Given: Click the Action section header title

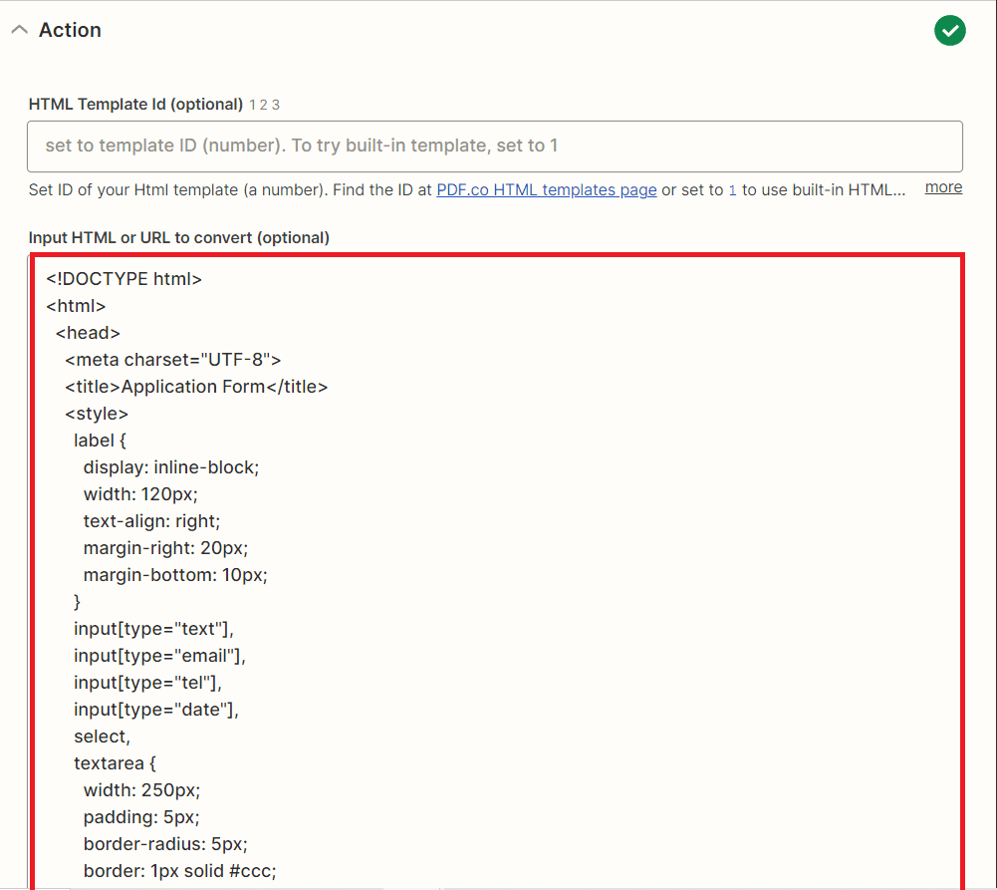Looking at the screenshot, I should coord(70,30).
